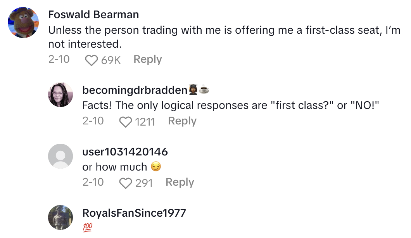Image resolution: width=411 pixels, height=238 pixels.
Task: Click the 291 like count
Action: [x=144, y=183]
